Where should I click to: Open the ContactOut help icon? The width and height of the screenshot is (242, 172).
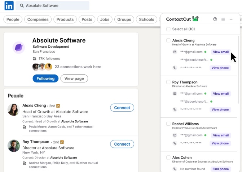215,19
